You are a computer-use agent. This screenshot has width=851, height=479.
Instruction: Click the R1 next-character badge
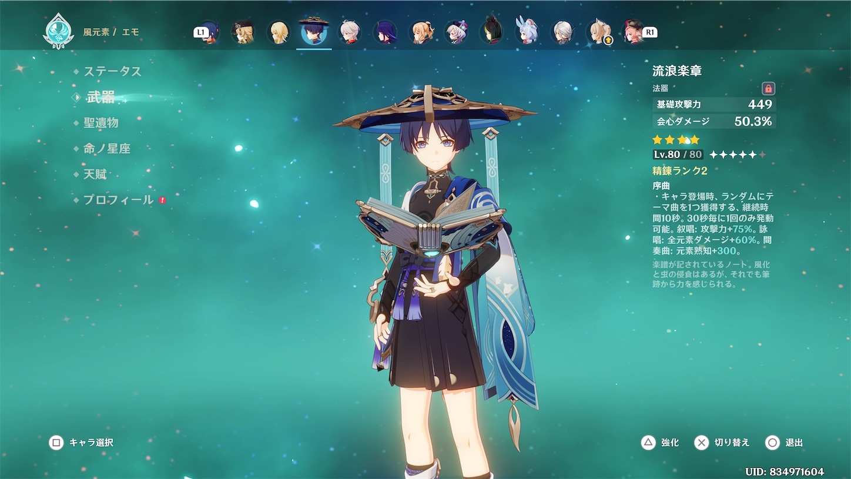coord(649,32)
